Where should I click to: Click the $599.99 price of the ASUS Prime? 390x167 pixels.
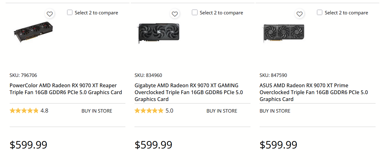(x=278, y=145)
